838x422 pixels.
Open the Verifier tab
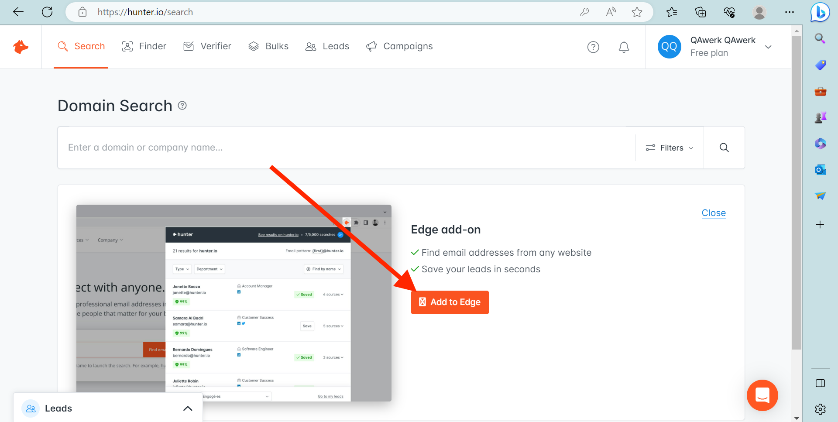coord(207,46)
